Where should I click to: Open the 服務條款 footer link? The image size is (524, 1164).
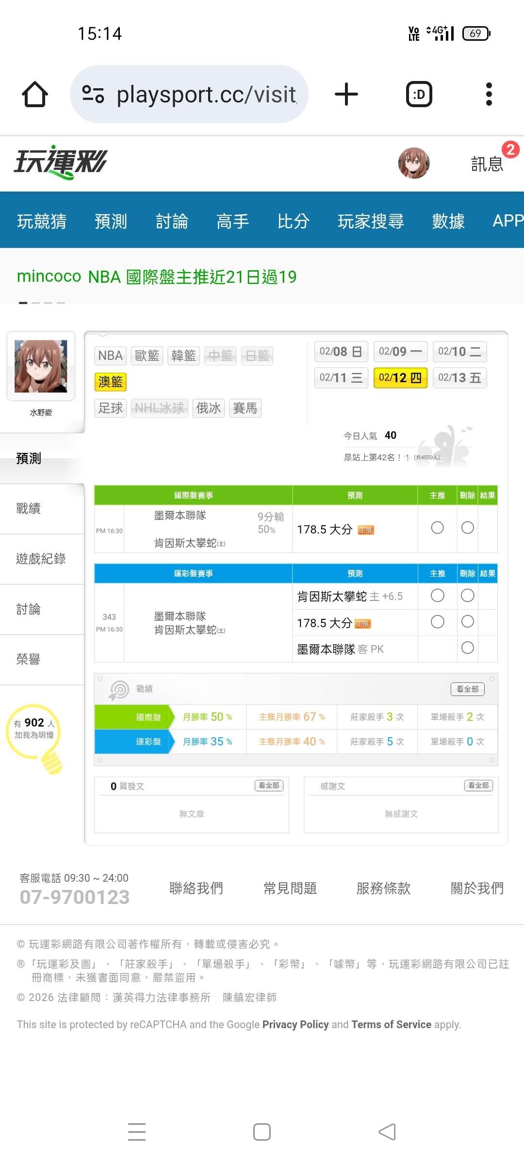coord(383,889)
